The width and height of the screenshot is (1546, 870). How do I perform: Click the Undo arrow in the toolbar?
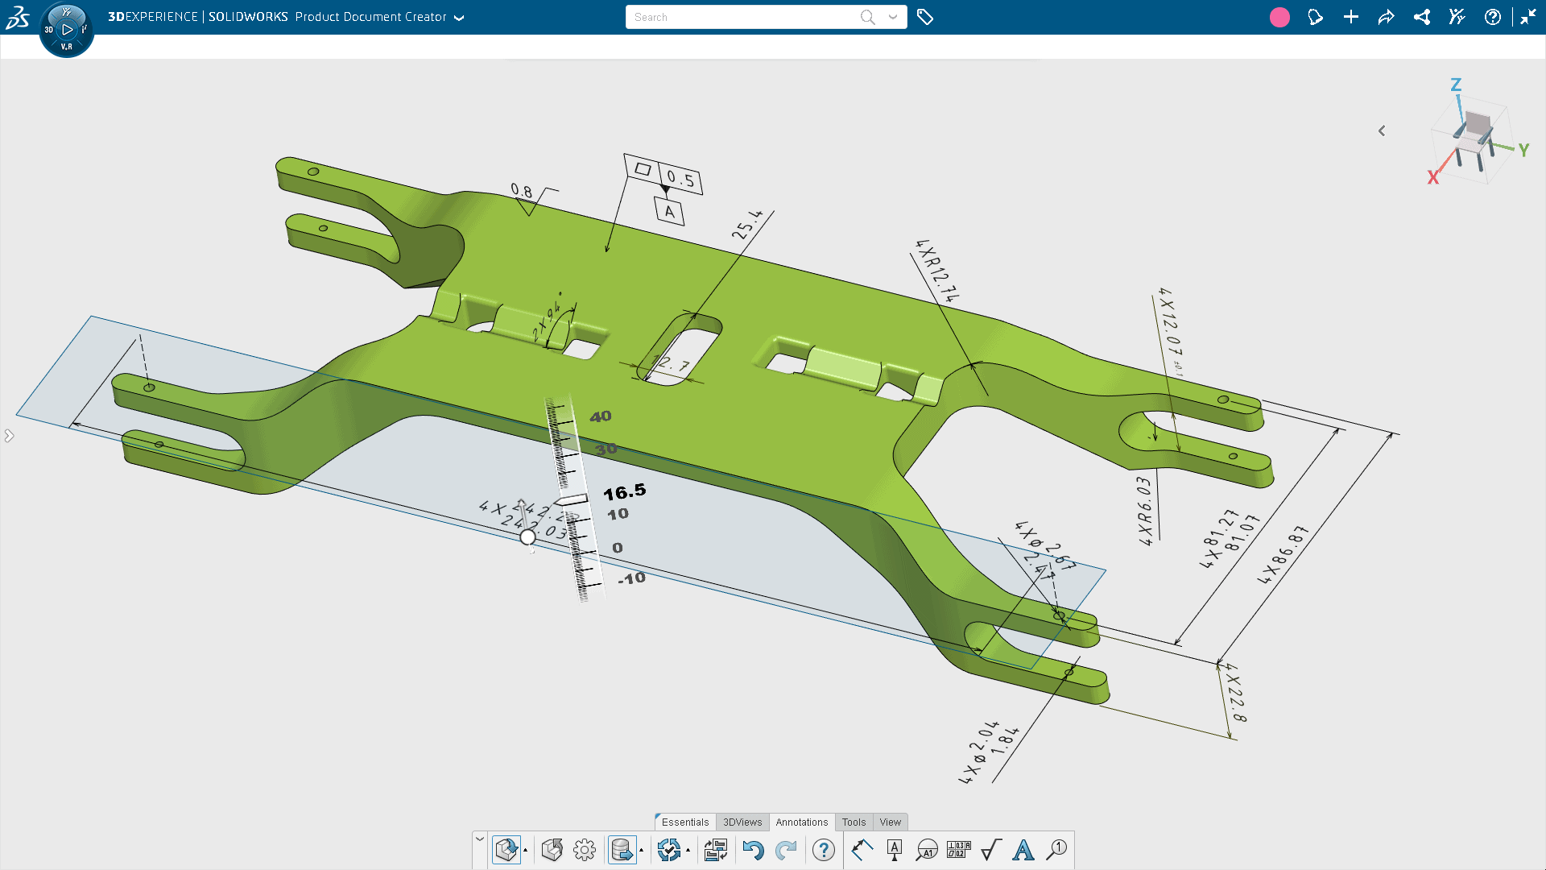point(753,850)
